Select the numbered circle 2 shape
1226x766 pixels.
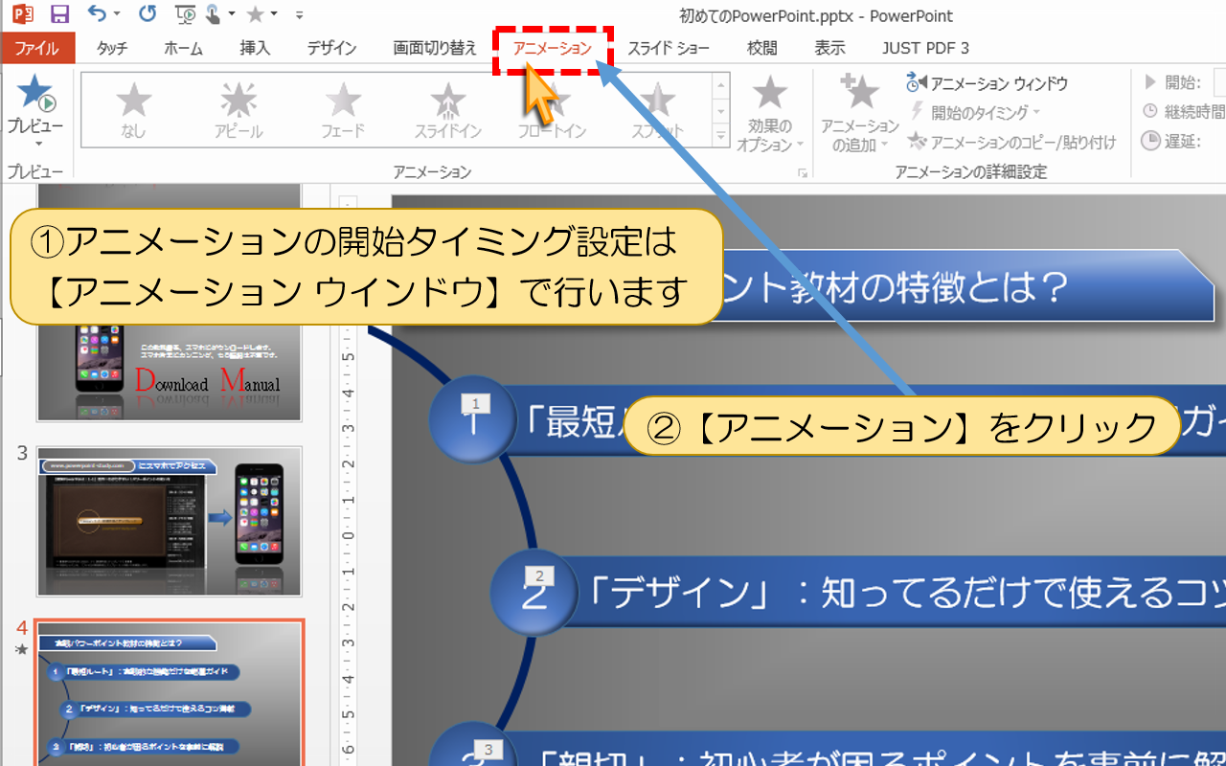(x=534, y=593)
